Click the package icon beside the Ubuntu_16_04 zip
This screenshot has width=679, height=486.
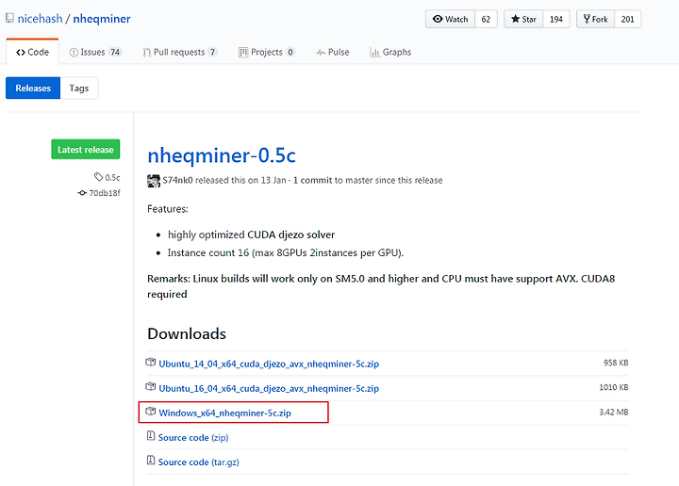151,386
